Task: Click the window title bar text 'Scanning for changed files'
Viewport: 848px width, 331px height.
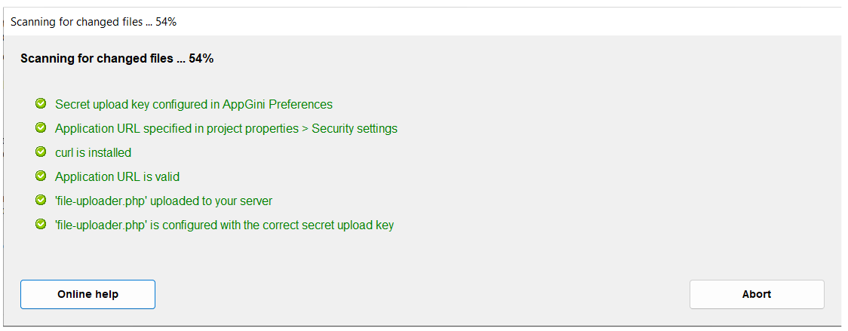Action: pyautogui.click(x=75, y=22)
